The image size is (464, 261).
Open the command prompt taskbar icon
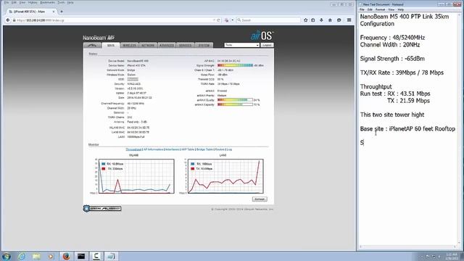pos(81,256)
